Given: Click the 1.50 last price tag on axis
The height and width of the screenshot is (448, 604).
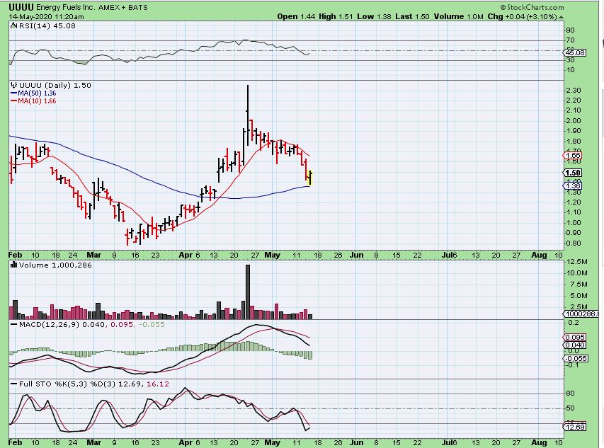Looking at the screenshot, I should point(574,172).
